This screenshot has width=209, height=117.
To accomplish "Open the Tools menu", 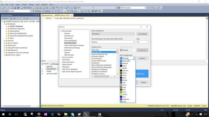I will point(38,5).
